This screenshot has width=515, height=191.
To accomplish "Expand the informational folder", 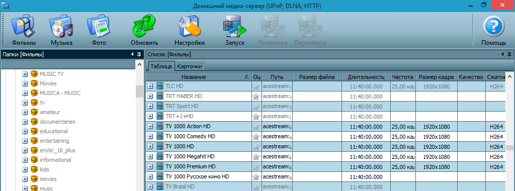I will (25, 160).
